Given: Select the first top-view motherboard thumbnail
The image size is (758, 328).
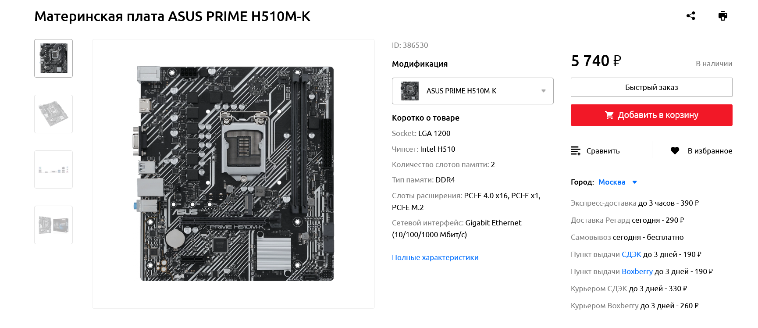Looking at the screenshot, I should coord(53,58).
